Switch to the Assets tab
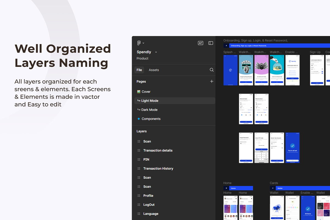The width and height of the screenshot is (330, 220). (154, 70)
